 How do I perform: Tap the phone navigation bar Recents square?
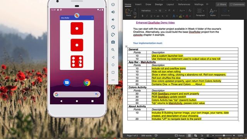pos(93,101)
